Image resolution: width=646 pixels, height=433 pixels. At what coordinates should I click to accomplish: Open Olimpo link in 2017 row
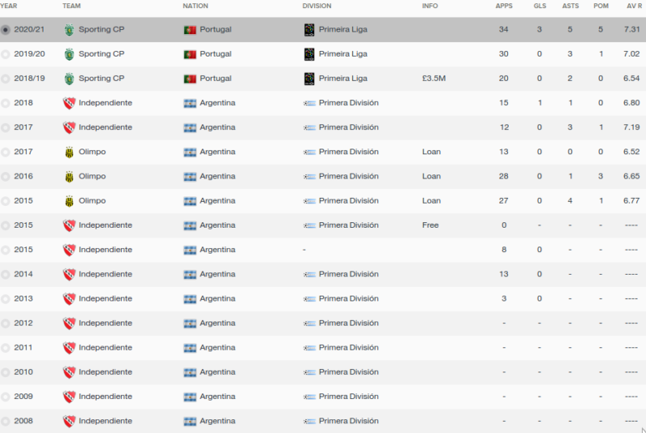[x=92, y=152]
